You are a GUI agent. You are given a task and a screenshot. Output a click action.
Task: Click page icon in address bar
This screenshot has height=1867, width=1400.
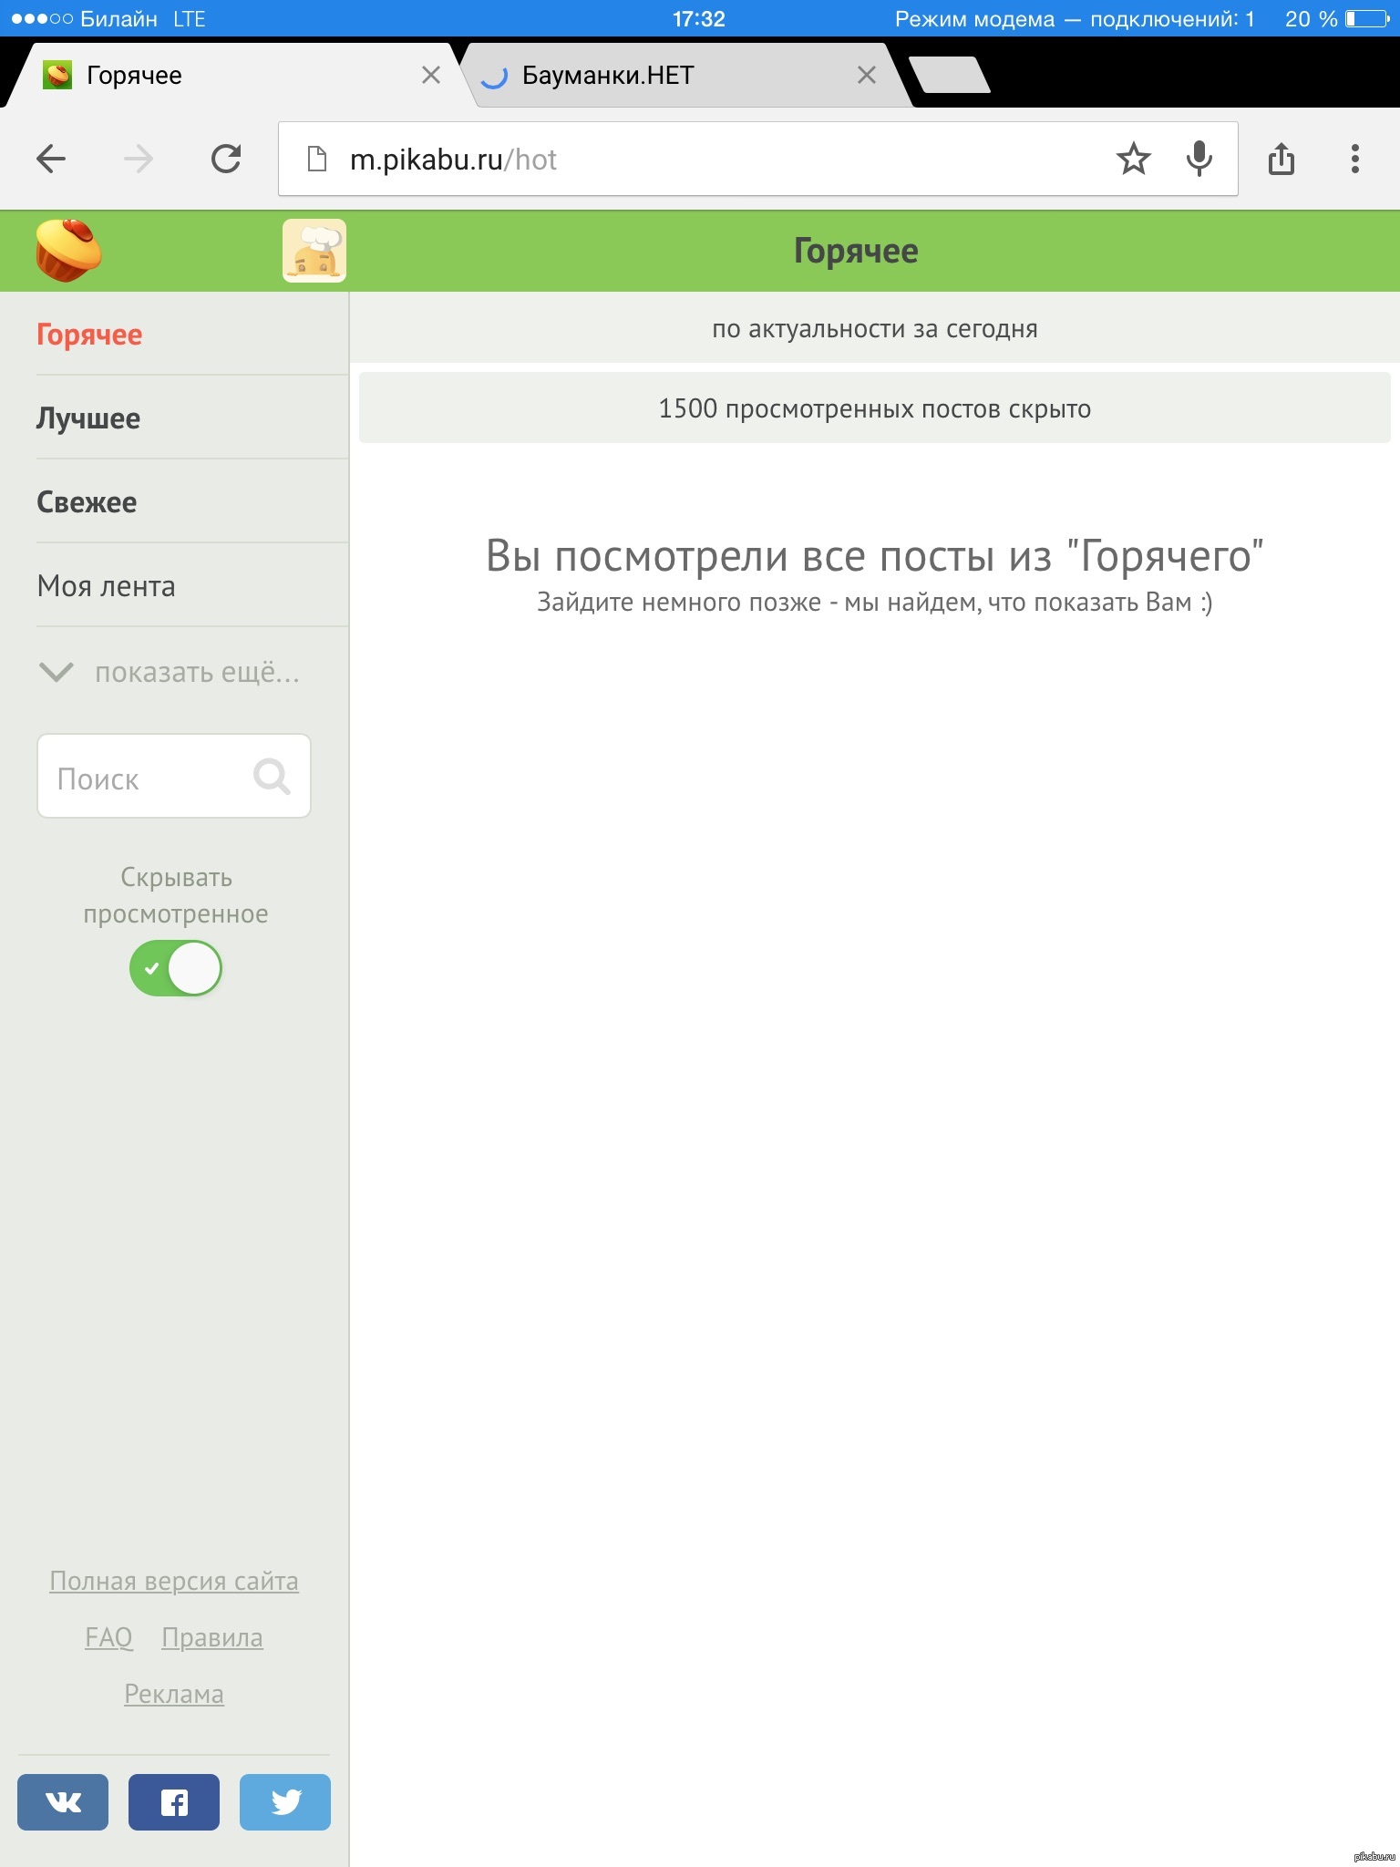point(316,160)
